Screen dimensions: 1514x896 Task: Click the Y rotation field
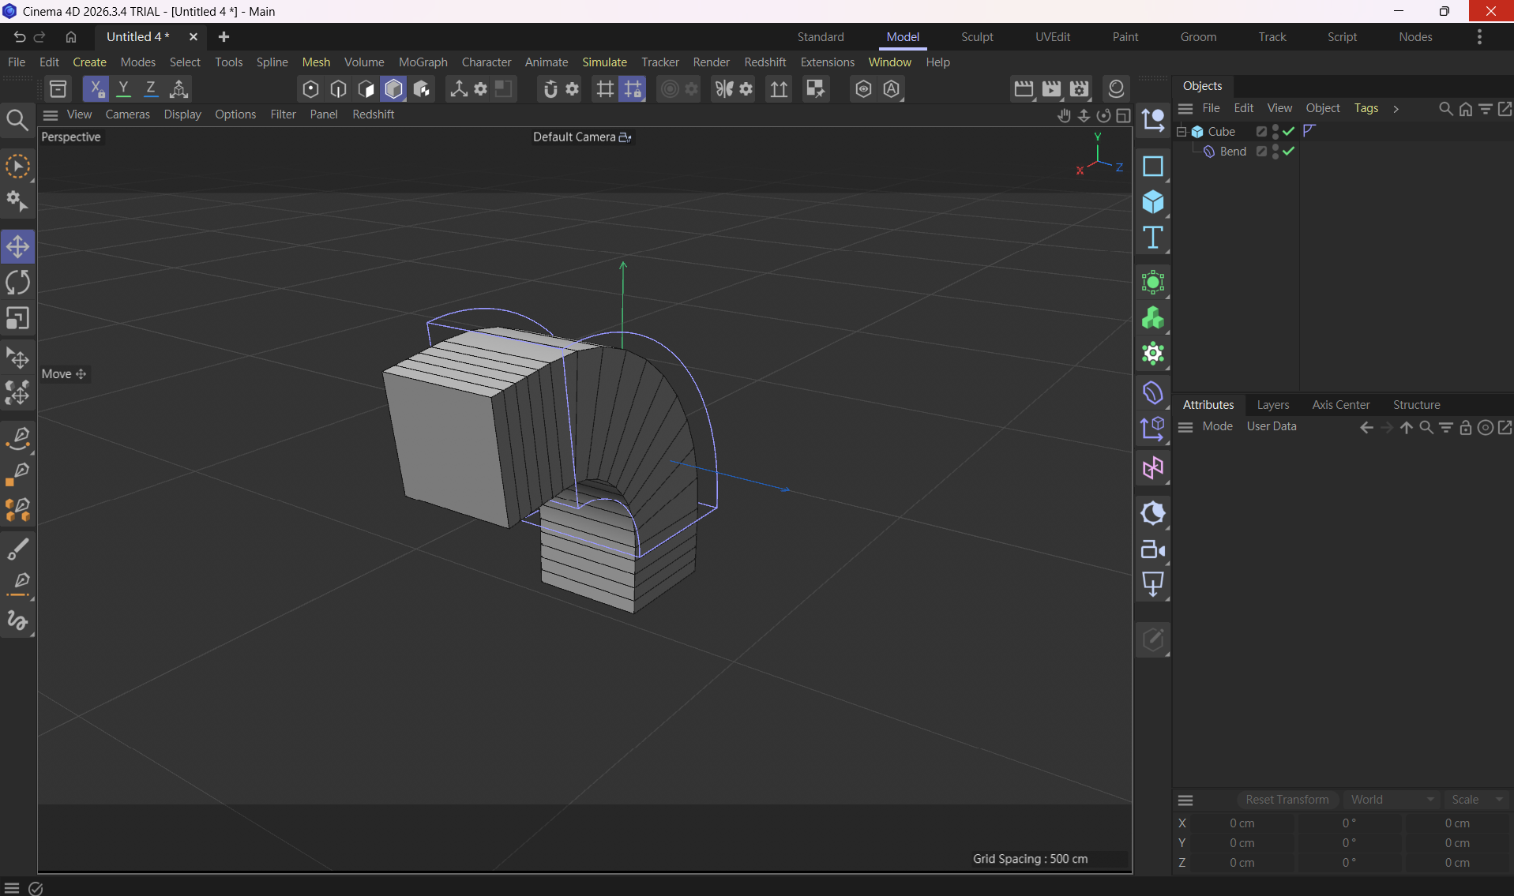click(x=1349, y=843)
